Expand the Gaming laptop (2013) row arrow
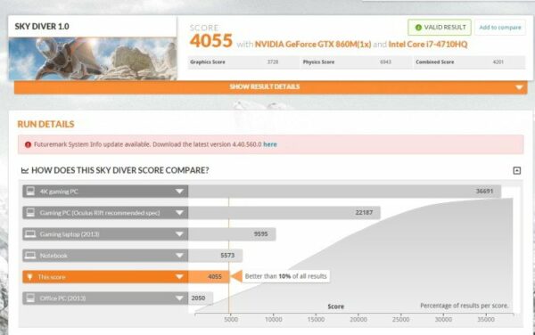The image size is (535, 335). point(179,234)
